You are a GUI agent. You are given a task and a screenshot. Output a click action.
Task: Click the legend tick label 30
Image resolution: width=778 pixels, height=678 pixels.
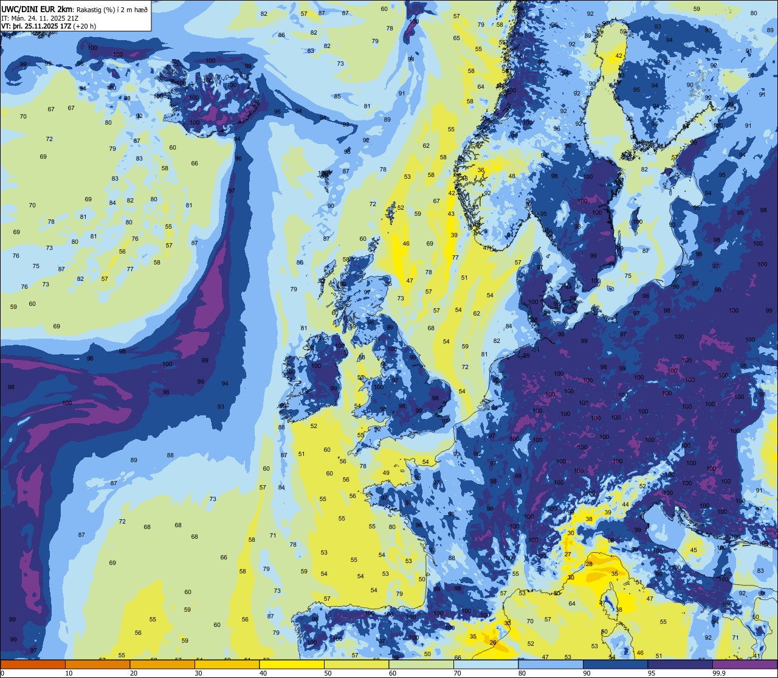[x=198, y=673]
